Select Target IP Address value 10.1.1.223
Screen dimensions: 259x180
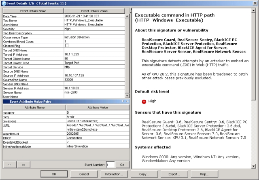[x=94, y=54]
